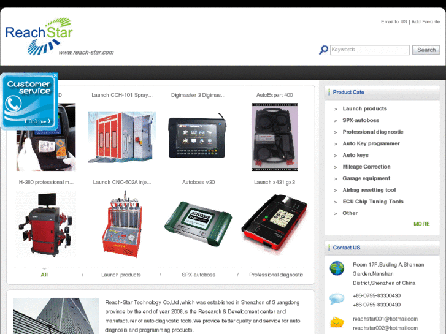The height and width of the screenshot is (334, 446).
Task: Open Garage equipment category
Action: (366, 178)
